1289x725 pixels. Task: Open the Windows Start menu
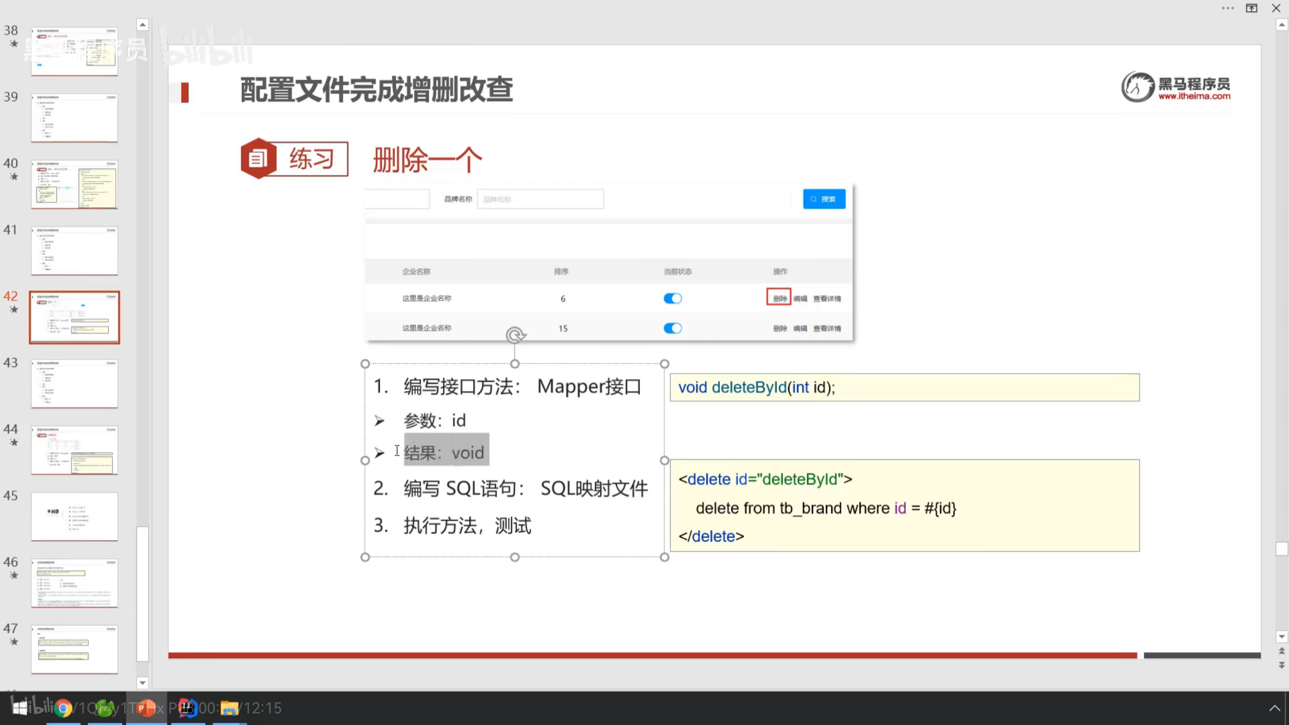20,708
